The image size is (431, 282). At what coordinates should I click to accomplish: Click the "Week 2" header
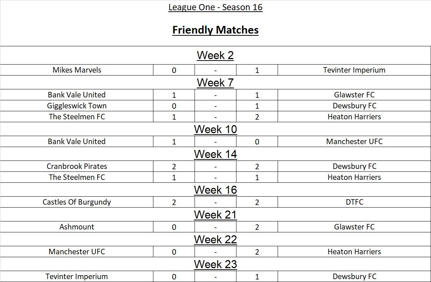215,55
